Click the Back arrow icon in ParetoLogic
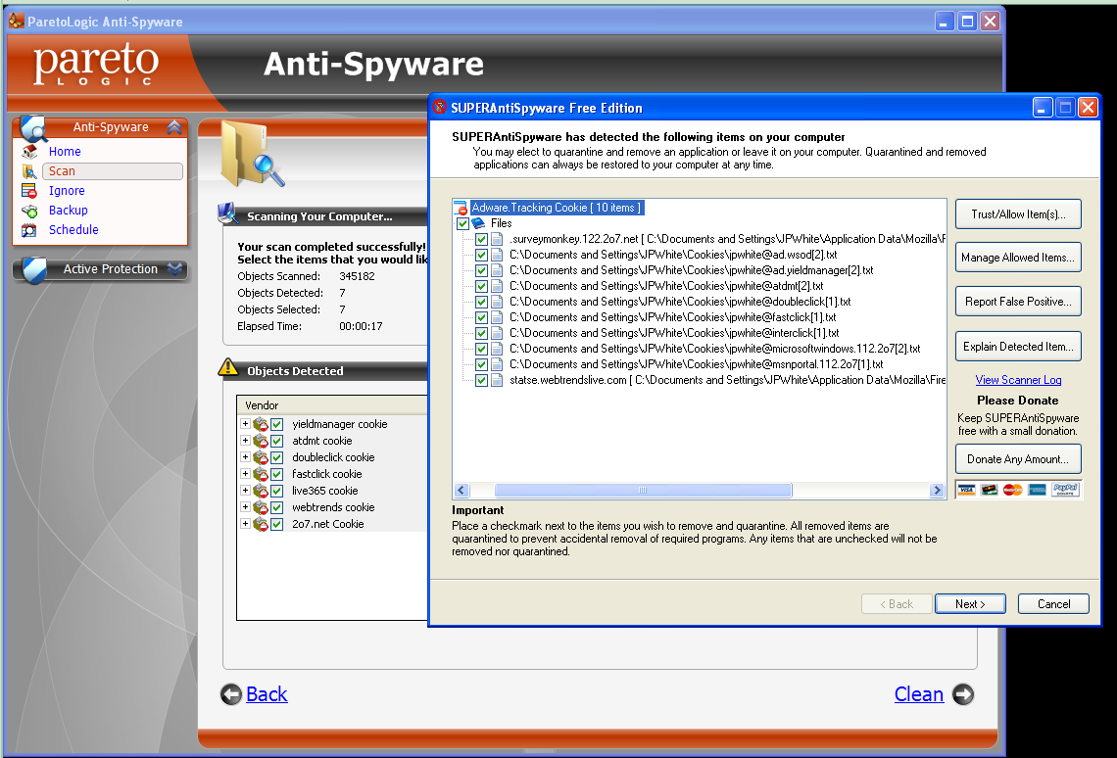The height and width of the screenshot is (758, 1117). pos(231,694)
